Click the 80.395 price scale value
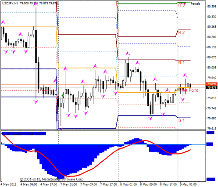This screenshot has width=218, height=187. click(x=212, y=7)
